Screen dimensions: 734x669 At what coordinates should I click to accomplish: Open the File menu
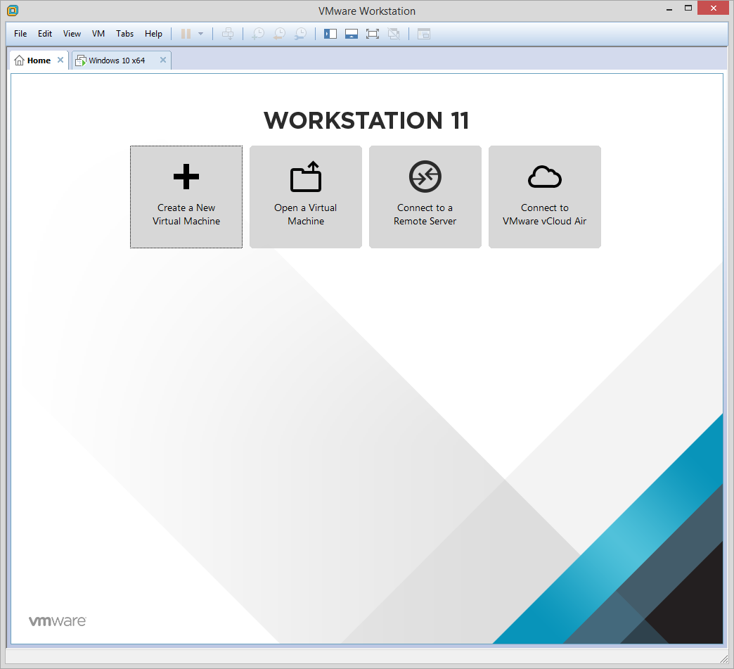coord(20,34)
